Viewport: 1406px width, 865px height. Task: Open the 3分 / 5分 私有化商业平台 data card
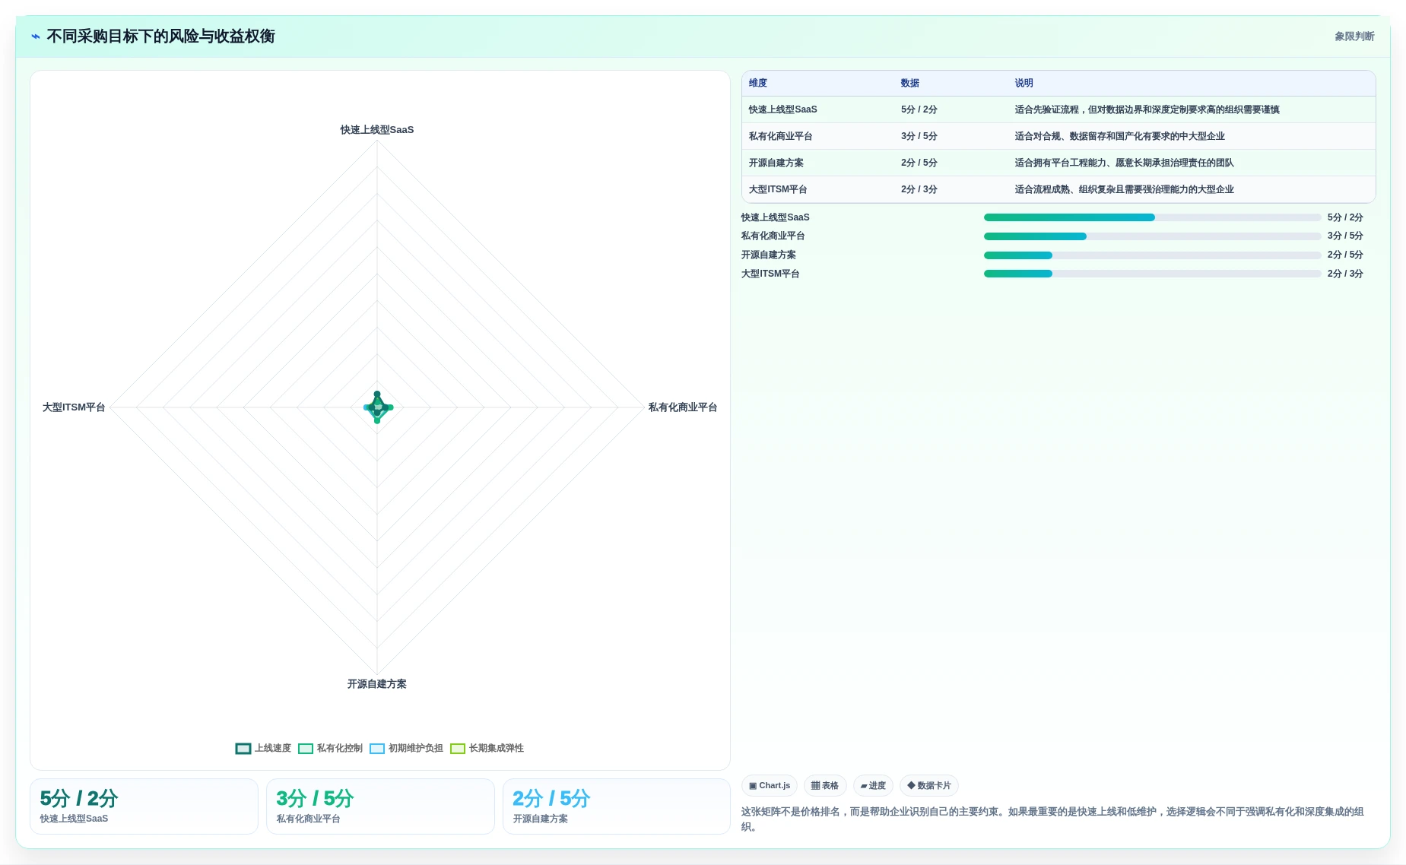pyautogui.click(x=380, y=806)
